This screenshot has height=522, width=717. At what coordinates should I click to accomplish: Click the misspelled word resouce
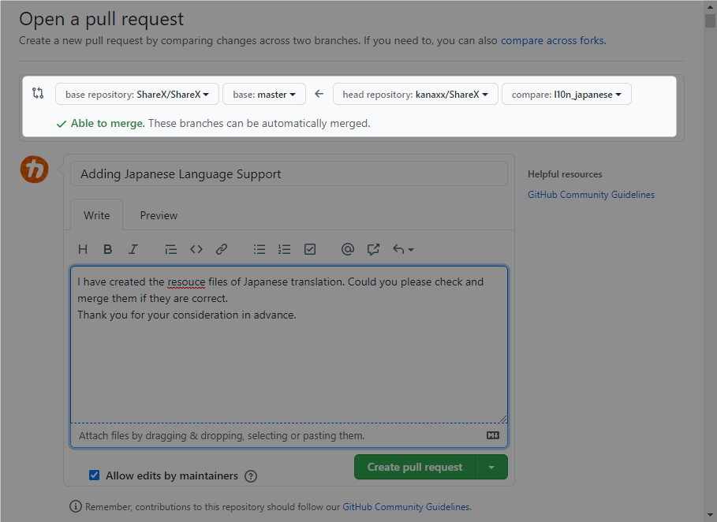tap(186, 282)
